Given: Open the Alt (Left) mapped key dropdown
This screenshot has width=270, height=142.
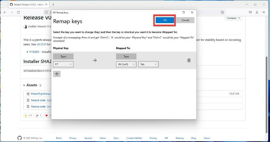Looking at the screenshot, I should (x=126, y=64).
